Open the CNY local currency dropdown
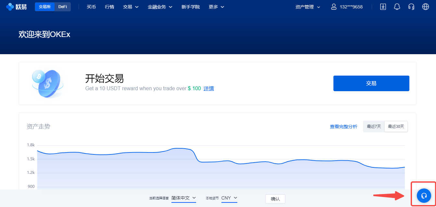This screenshot has width=436, height=207. 229,198
